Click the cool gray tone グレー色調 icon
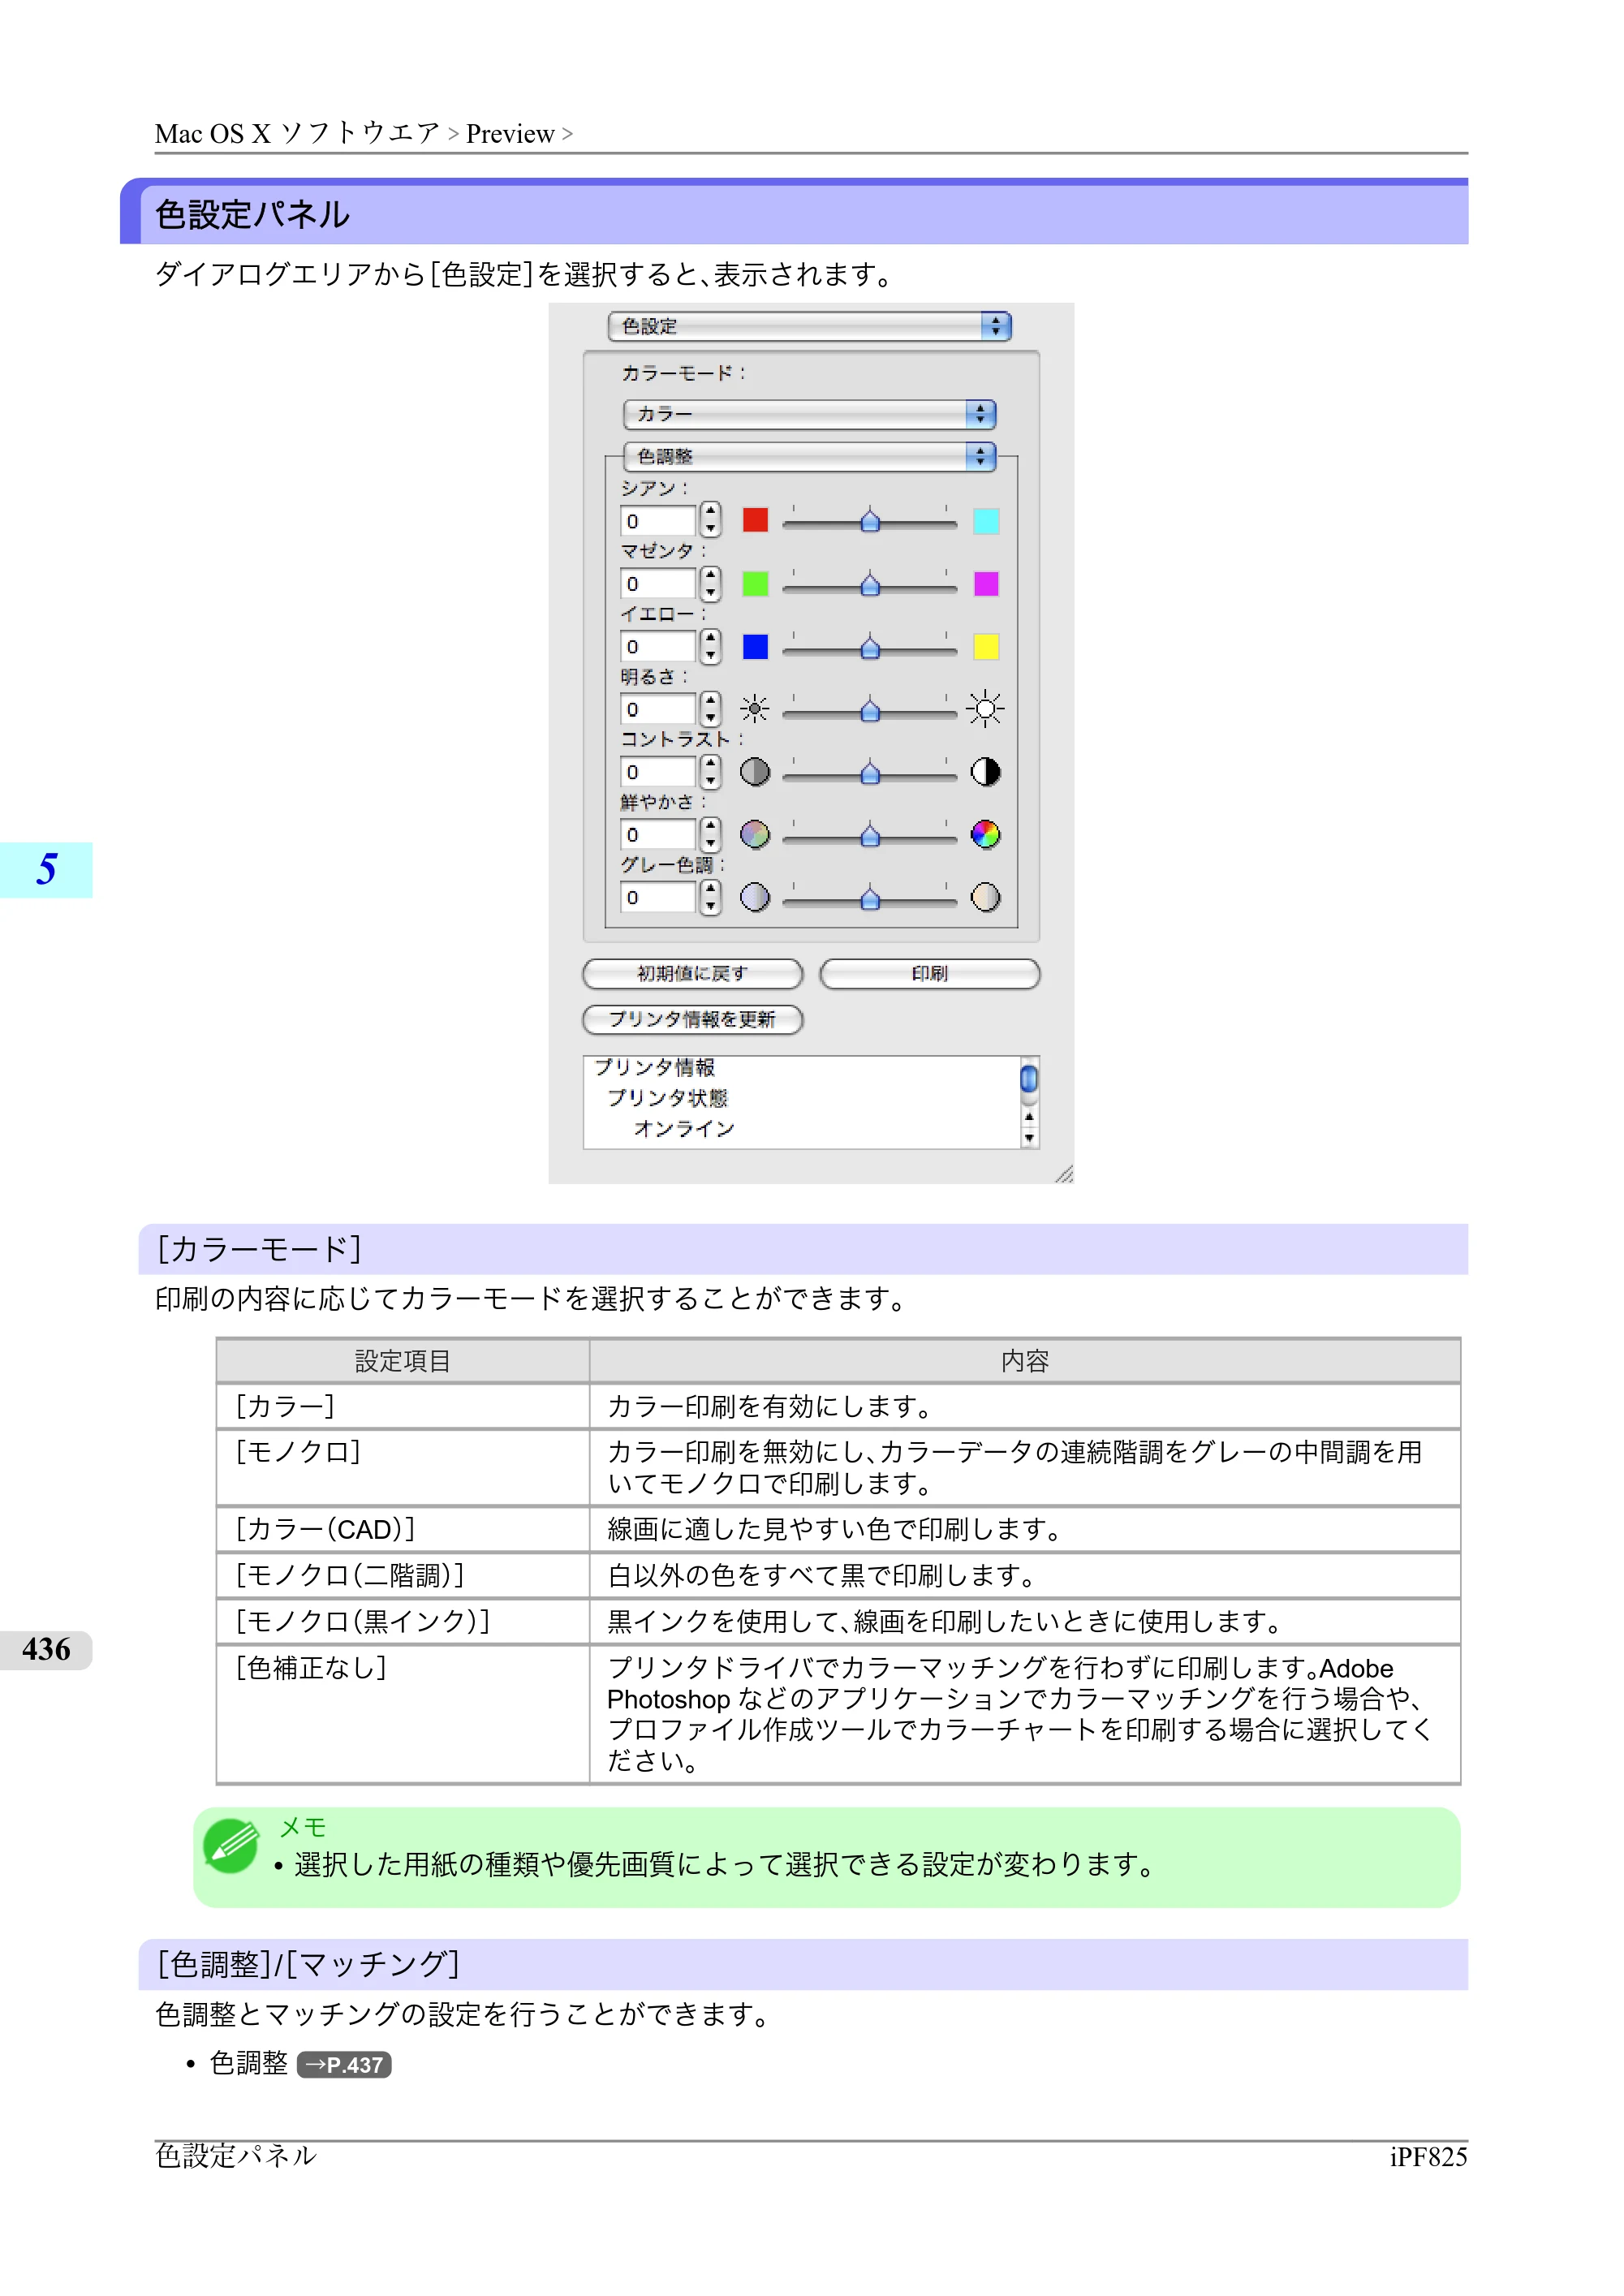1624x2296 pixels. [755, 898]
